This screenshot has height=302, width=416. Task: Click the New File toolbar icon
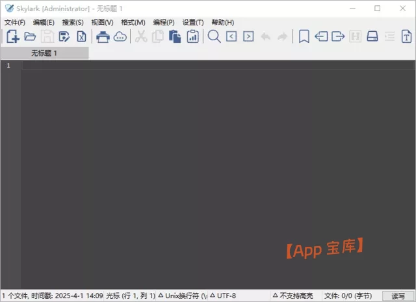click(12, 37)
